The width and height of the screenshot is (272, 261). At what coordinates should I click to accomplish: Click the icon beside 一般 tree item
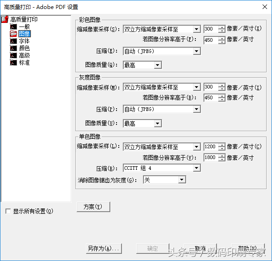[13, 27]
